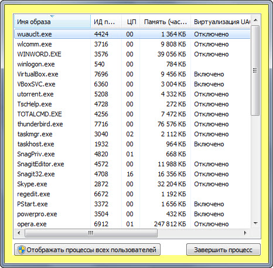Sort by Имя образа column header

(x=52, y=22)
